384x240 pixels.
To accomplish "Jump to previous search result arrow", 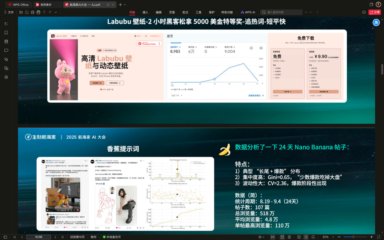I will point(306,12).
